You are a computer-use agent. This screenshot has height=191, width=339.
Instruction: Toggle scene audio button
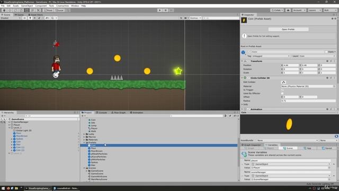[x=34, y=18]
